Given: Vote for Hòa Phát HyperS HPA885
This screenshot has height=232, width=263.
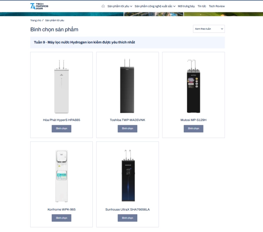Looking at the screenshot, I should [61, 129].
